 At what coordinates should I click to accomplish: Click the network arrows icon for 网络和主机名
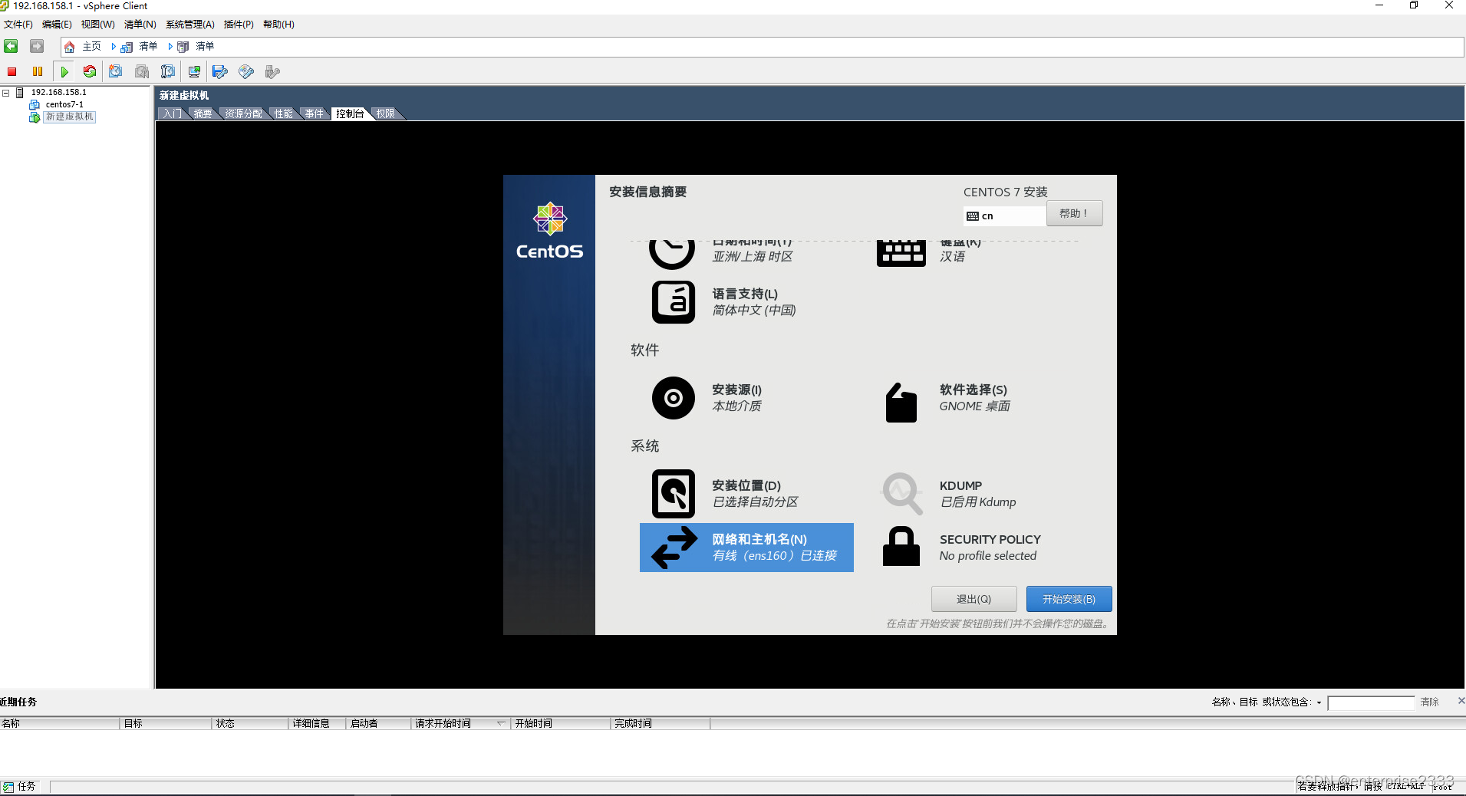tap(674, 548)
